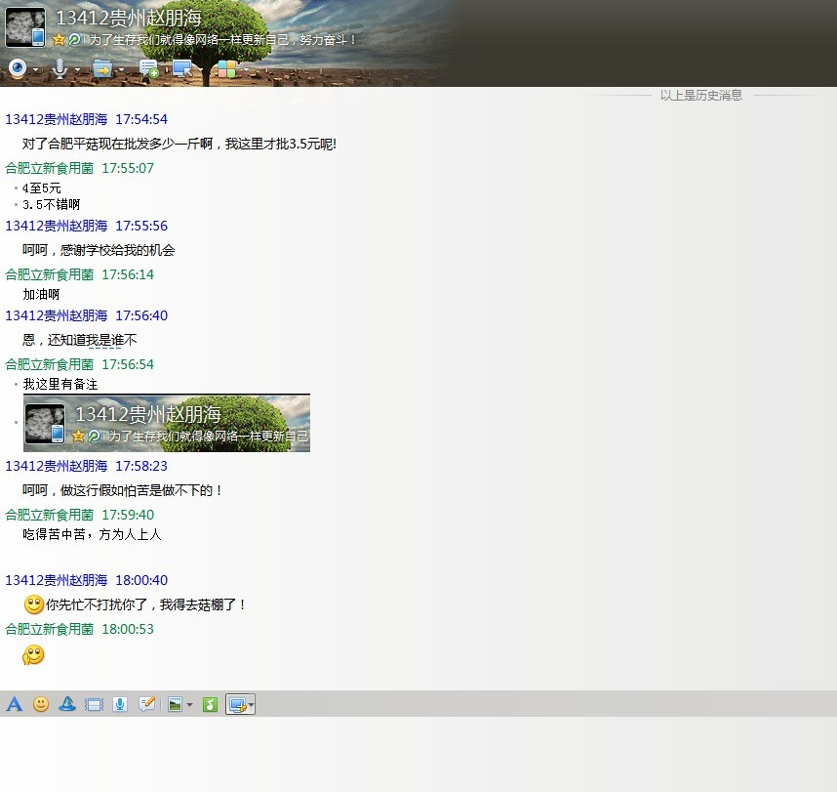The width and height of the screenshot is (837, 792).
Task: Click the embedded screenshot image in the chat
Action: [167, 423]
